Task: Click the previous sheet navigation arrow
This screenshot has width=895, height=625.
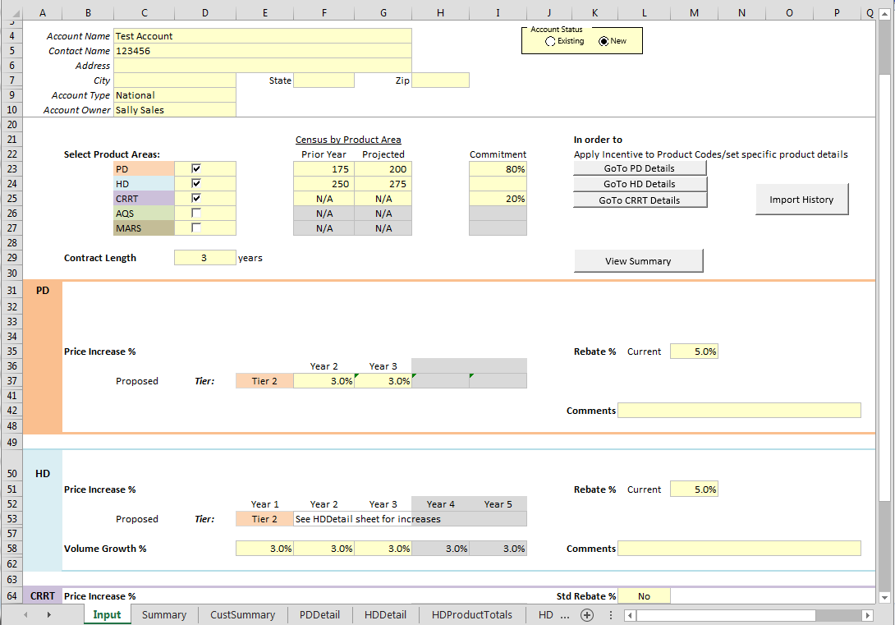Action: pyautogui.click(x=25, y=614)
